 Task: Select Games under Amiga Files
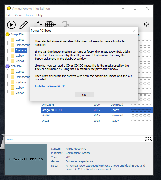click(x=20, y=40)
